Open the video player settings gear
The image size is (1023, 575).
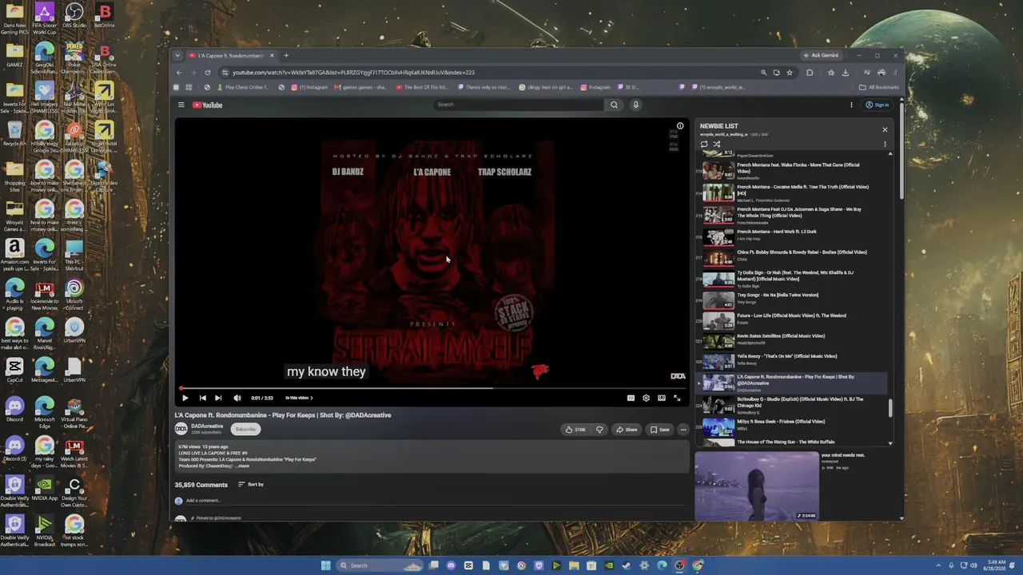click(646, 398)
